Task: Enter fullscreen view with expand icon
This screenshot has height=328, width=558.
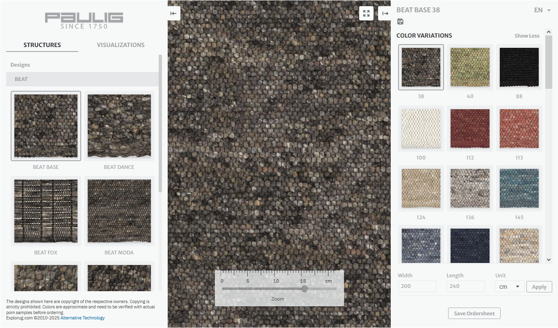Action: pyautogui.click(x=366, y=13)
